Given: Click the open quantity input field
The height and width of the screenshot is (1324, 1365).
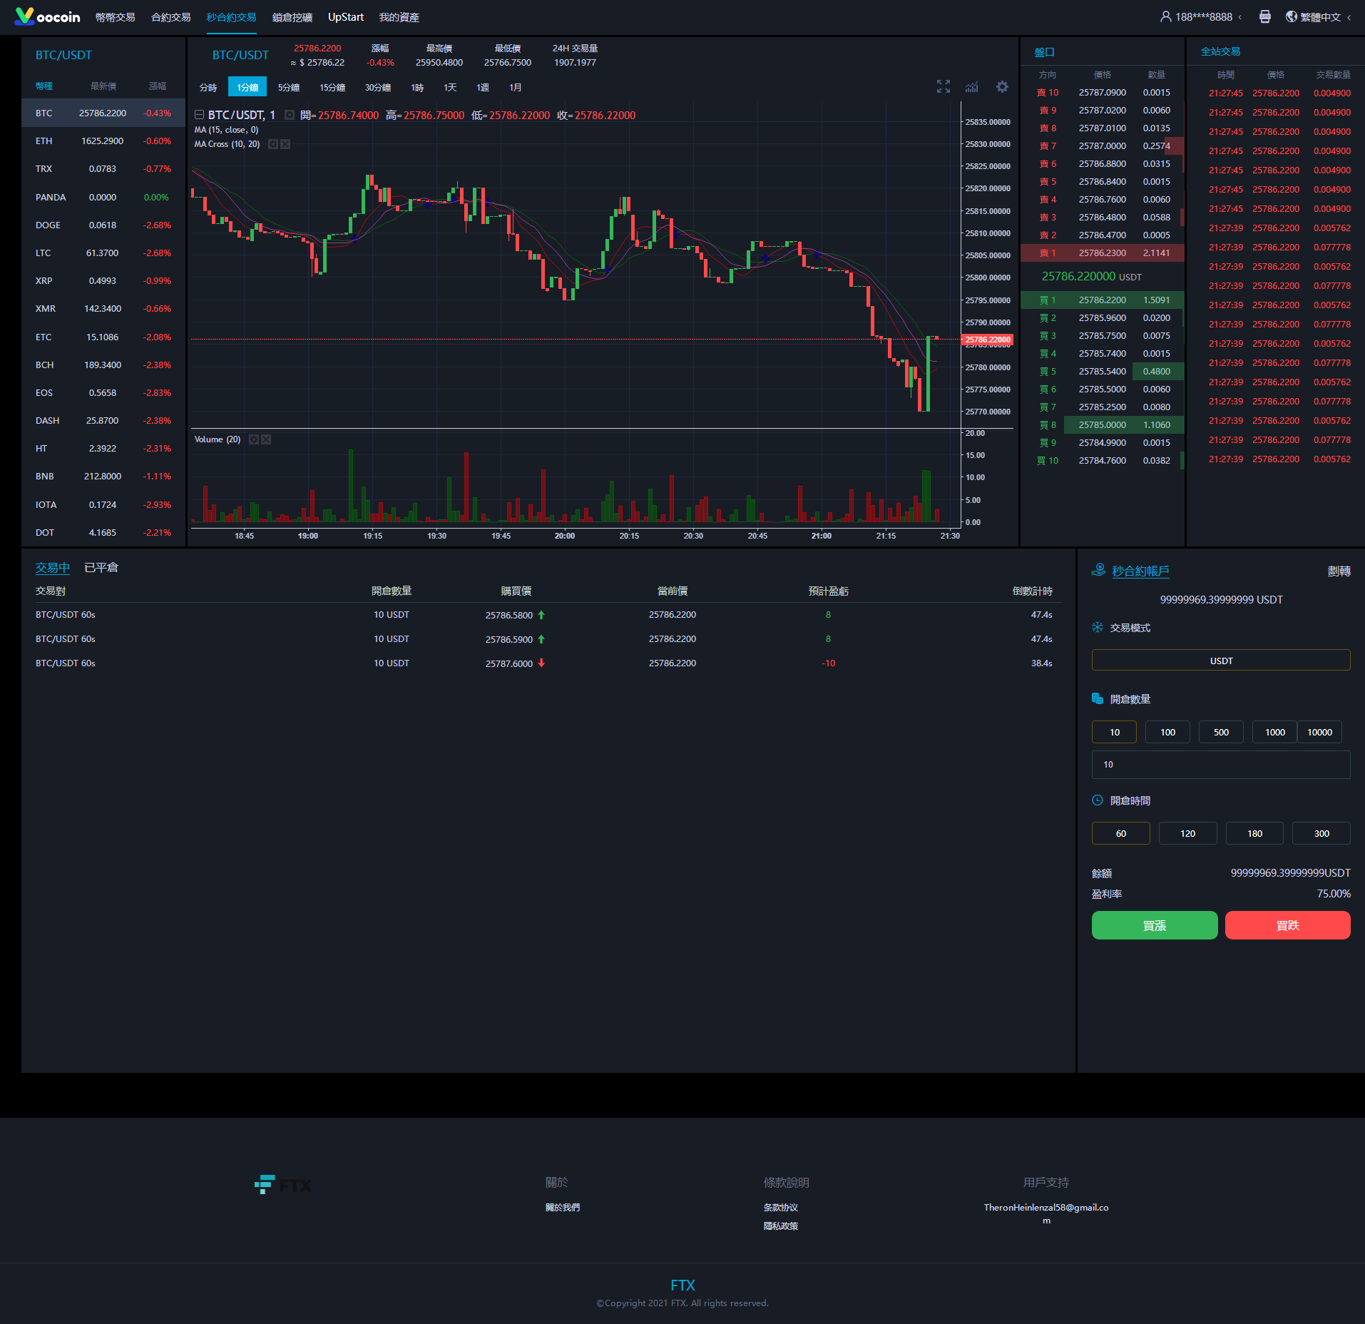Looking at the screenshot, I should coord(1220,765).
